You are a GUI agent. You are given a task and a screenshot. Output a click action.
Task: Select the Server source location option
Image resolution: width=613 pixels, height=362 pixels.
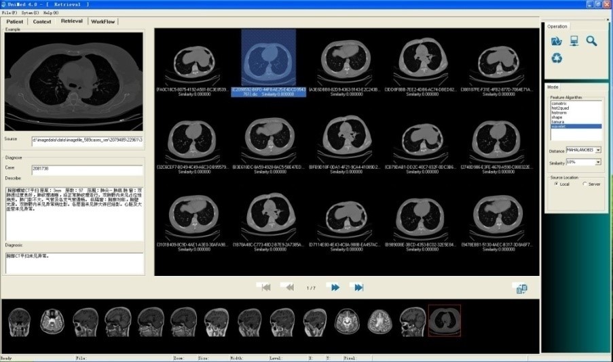point(585,184)
